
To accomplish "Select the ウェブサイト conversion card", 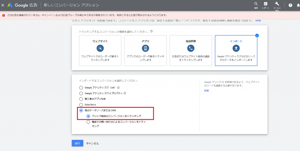I will (x=100, y=51).
